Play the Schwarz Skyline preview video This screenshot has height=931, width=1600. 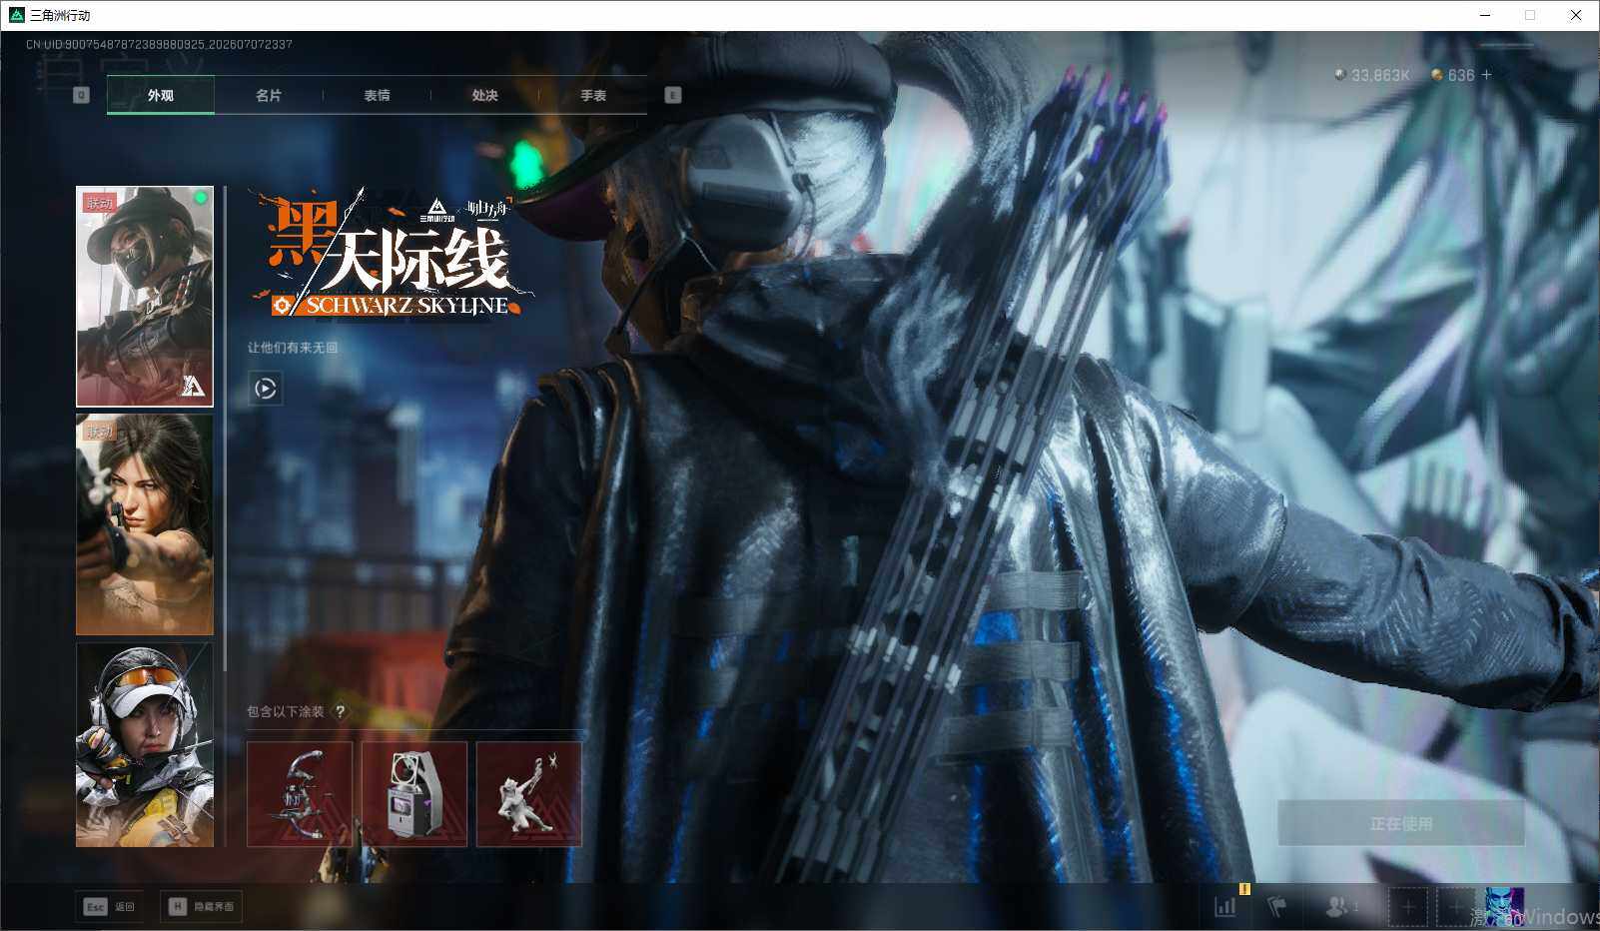point(266,389)
